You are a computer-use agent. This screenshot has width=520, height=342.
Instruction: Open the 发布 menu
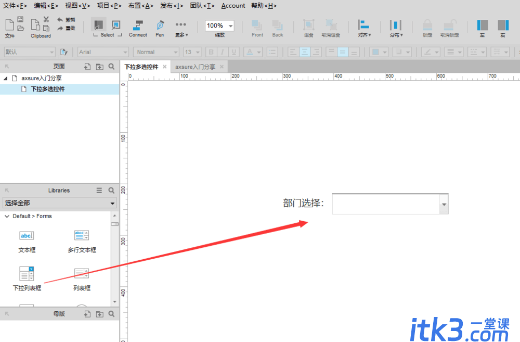[172, 6]
